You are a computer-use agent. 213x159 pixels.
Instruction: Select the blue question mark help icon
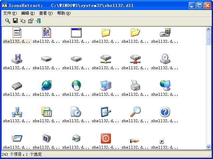click(165, 112)
